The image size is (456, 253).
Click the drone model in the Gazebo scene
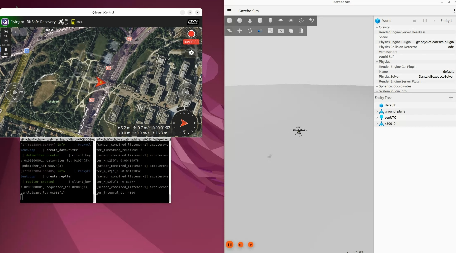point(299,131)
